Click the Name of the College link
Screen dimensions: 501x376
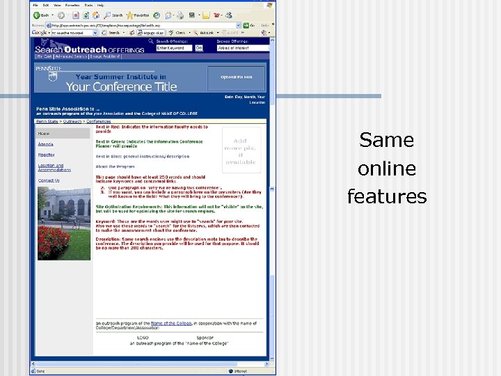click(171, 323)
